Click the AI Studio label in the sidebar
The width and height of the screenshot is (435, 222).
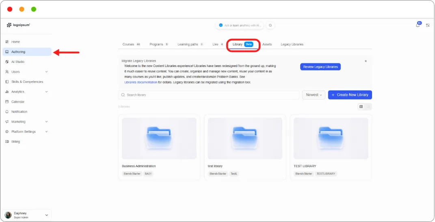tap(18, 62)
